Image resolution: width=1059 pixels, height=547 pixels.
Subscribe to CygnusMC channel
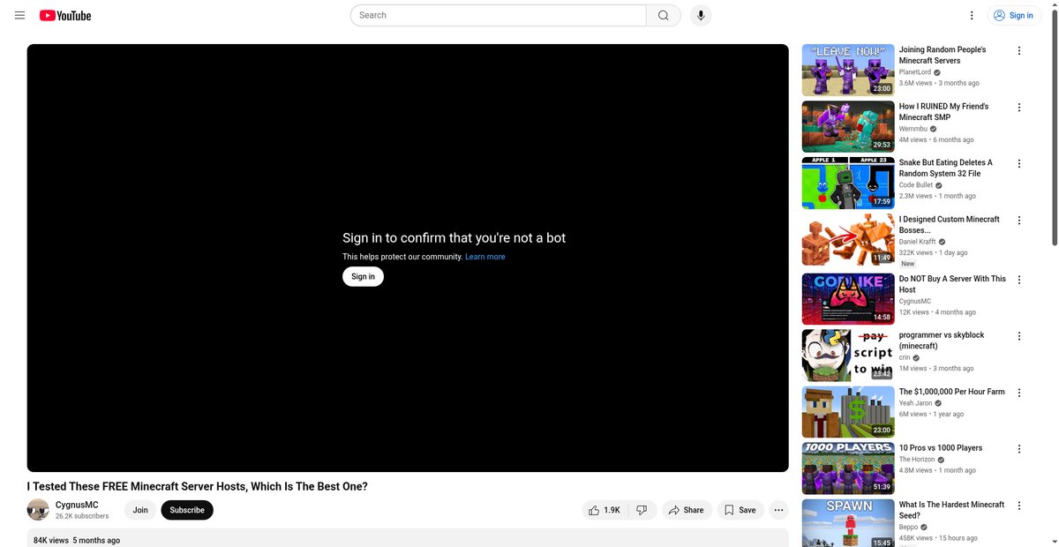[x=187, y=510]
